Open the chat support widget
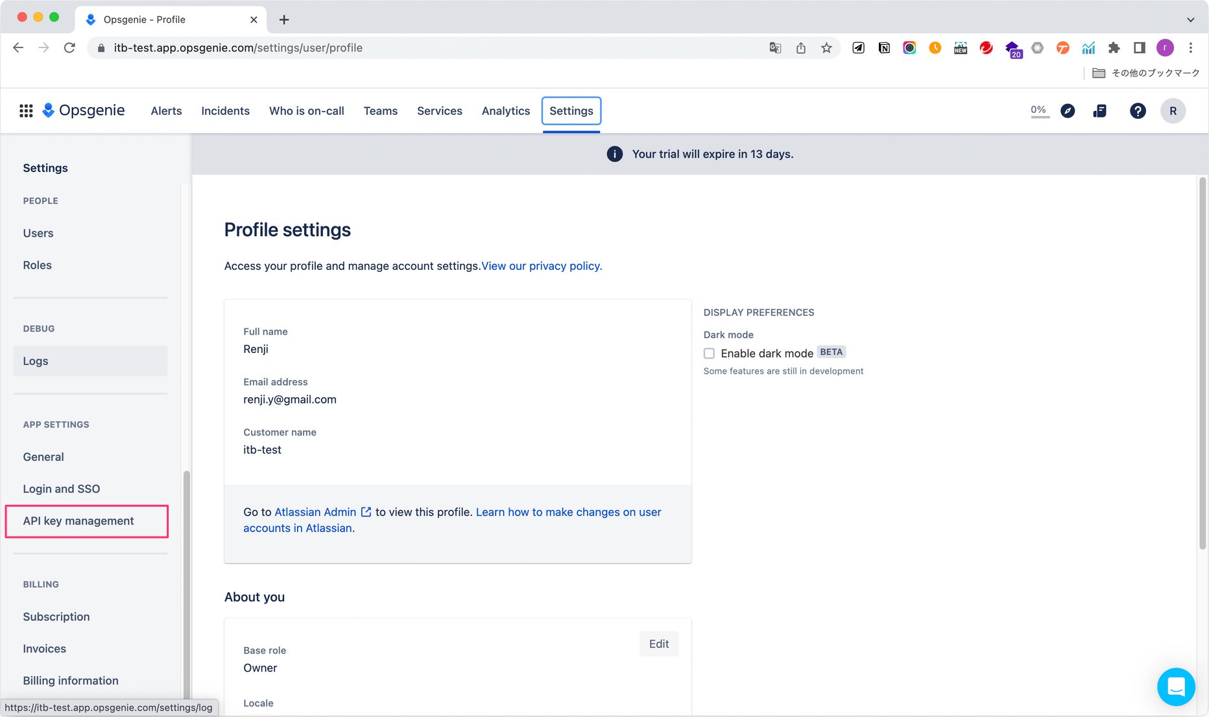Screen dimensions: 1209x717 point(1175,687)
